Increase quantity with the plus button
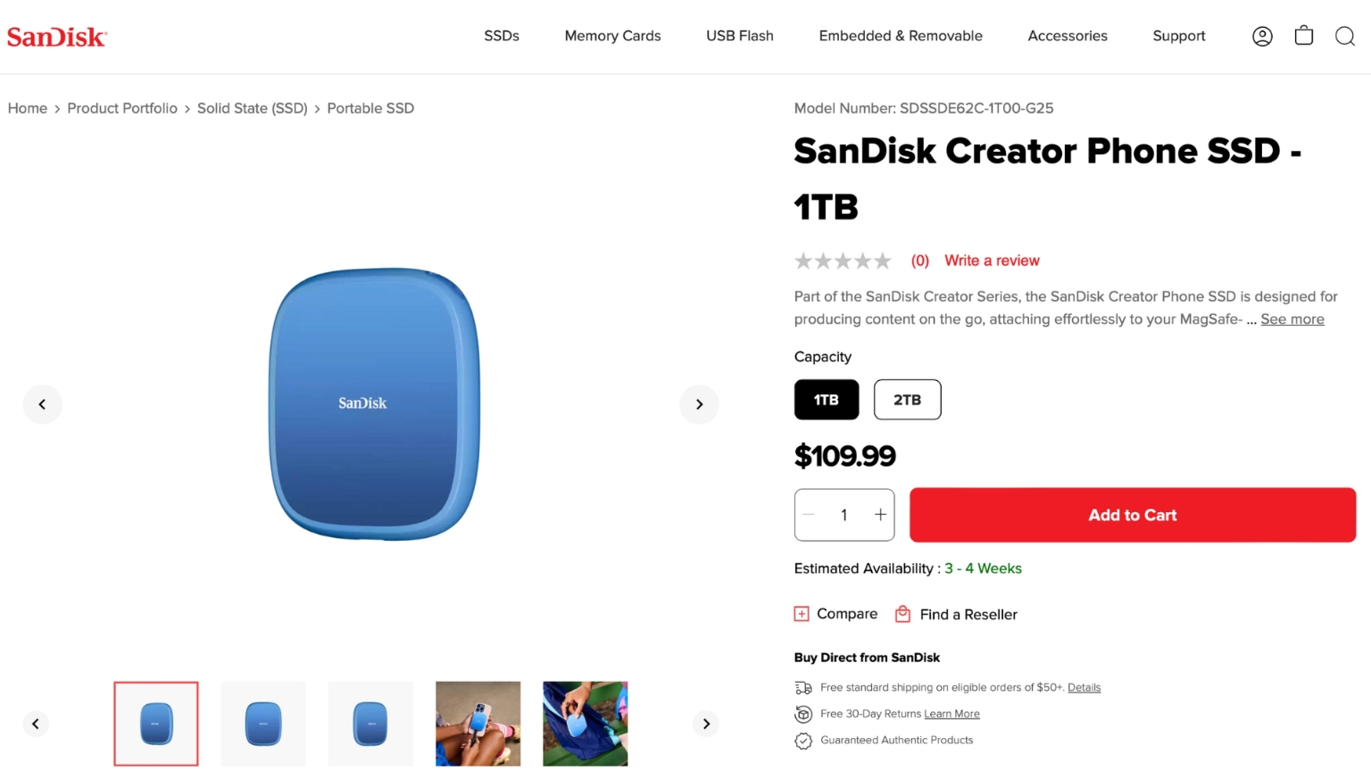This screenshot has width=1371, height=771. pos(880,515)
